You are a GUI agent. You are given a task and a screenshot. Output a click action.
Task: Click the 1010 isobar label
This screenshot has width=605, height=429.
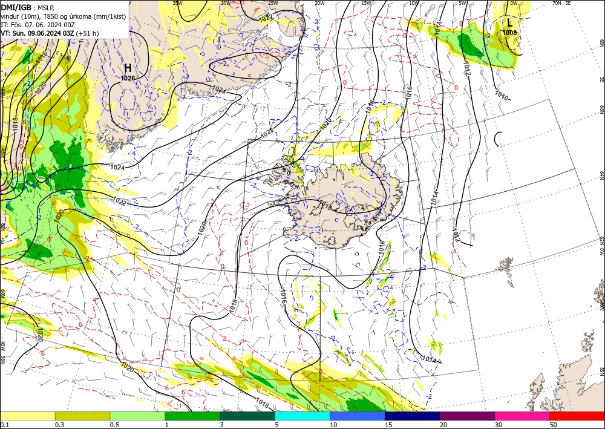pos(502,95)
